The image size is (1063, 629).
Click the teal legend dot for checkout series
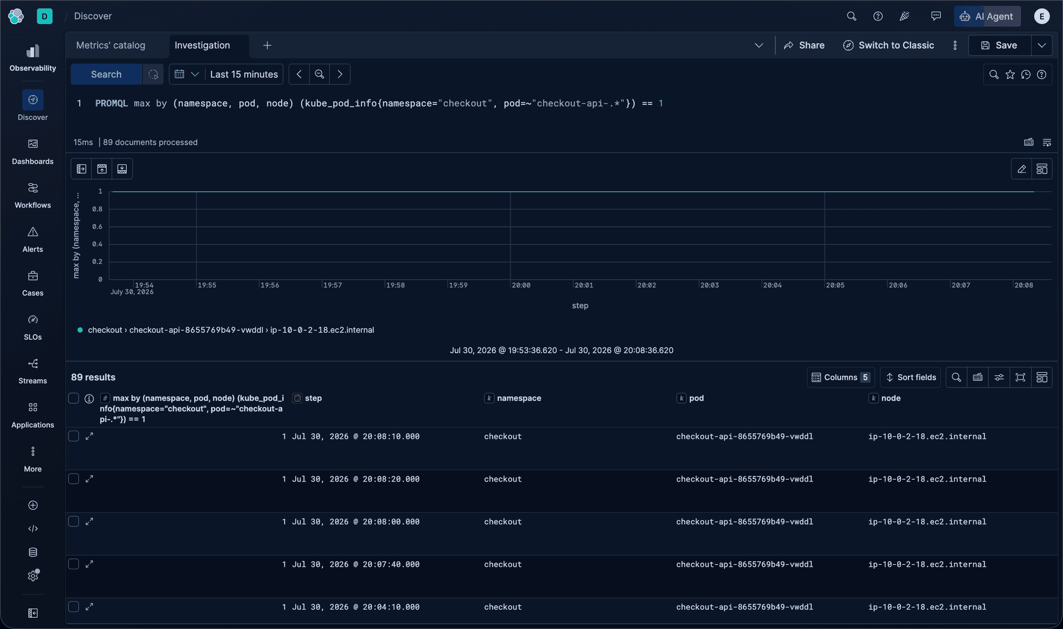(80, 330)
